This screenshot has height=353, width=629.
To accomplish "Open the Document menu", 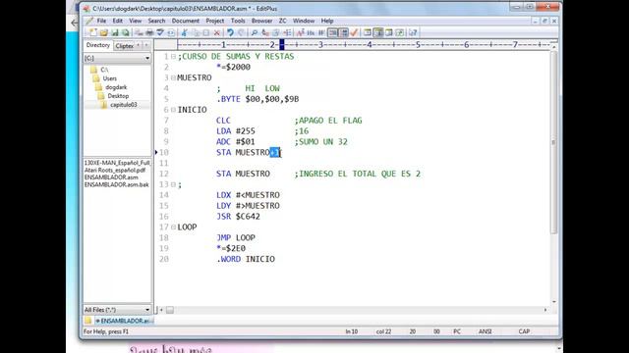I will [x=186, y=21].
